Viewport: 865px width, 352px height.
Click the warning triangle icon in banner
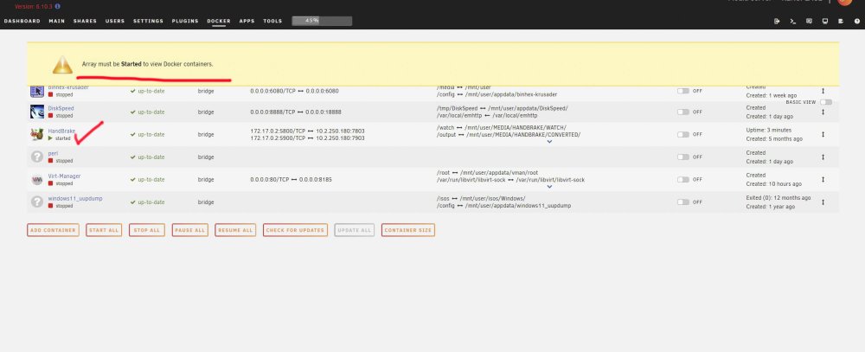tap(62, 64)
